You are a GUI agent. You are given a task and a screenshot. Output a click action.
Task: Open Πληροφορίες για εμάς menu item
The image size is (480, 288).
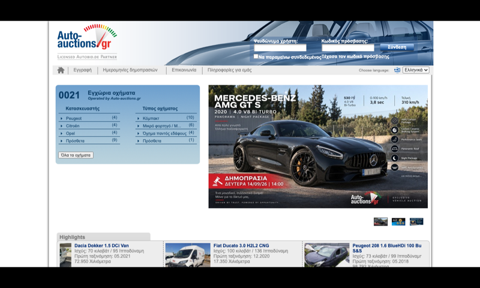(230, 70)
